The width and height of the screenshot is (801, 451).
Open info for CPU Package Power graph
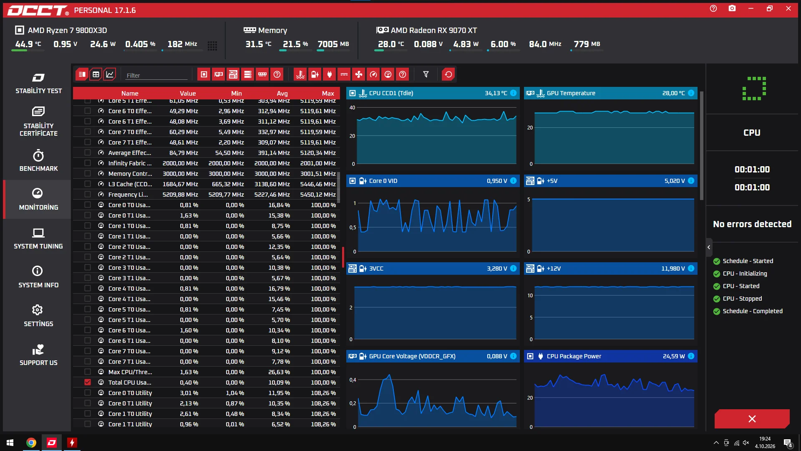(x=691, y=356)
